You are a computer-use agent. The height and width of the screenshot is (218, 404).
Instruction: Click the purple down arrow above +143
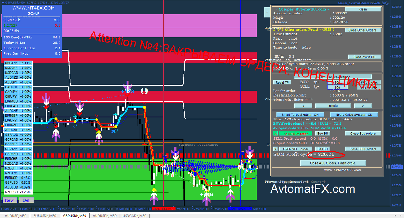[x=127, y=86]
